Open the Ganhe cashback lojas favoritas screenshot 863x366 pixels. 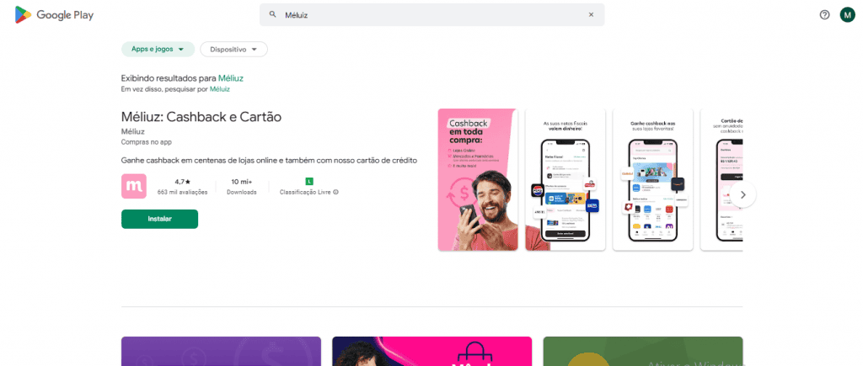653,180
